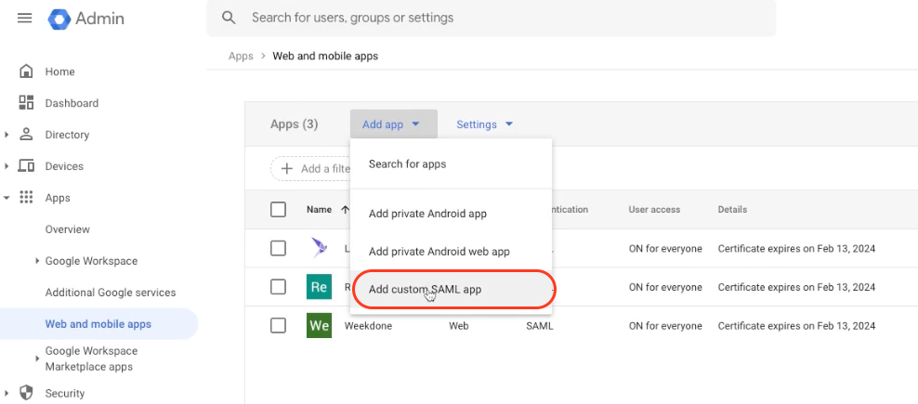Click the Security shield icon

pyautogui.click(x=26, y=393)
